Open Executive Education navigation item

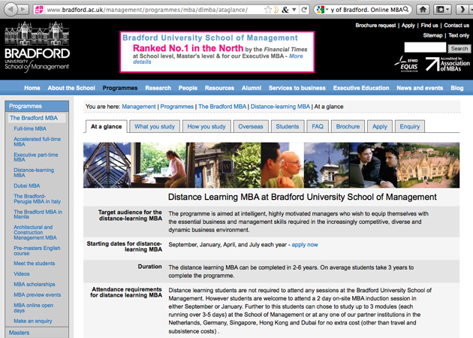361,88
